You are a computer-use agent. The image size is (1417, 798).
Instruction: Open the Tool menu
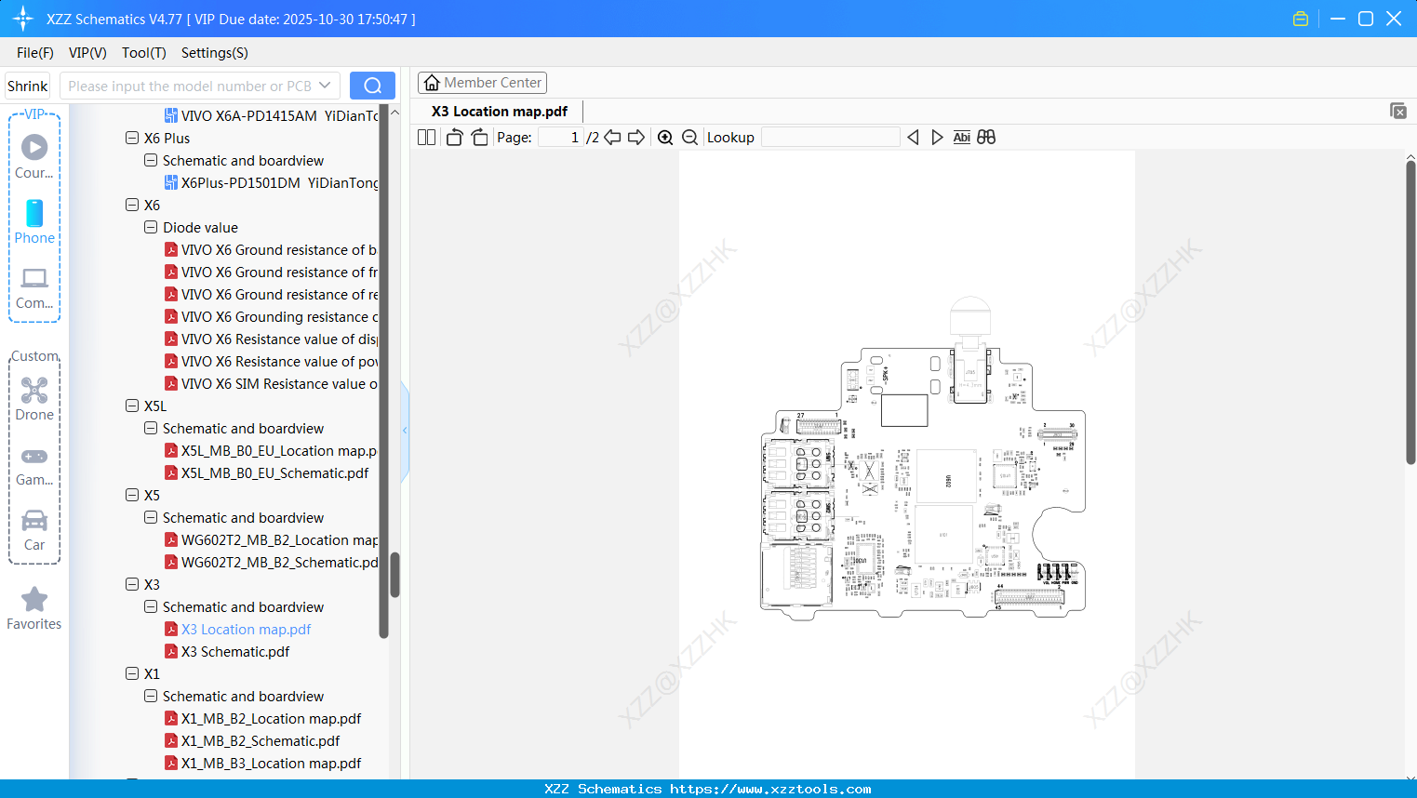click(143, 53)
